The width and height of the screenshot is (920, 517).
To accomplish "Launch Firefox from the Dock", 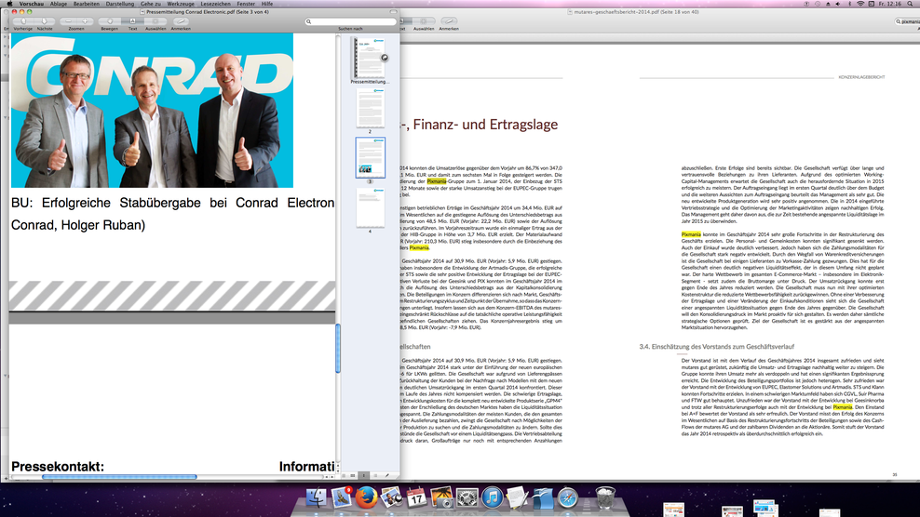I will pos(367,497).
